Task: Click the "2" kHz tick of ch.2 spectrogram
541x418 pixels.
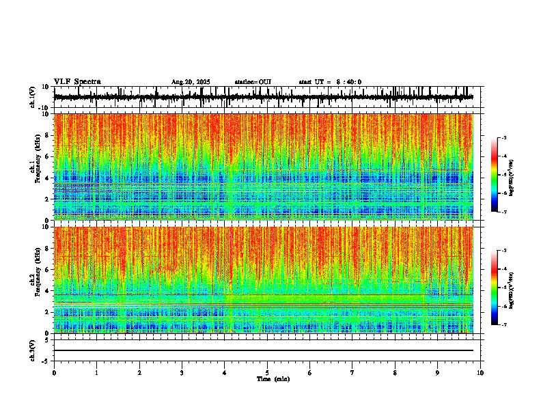Action: click(x=47, y=312)
